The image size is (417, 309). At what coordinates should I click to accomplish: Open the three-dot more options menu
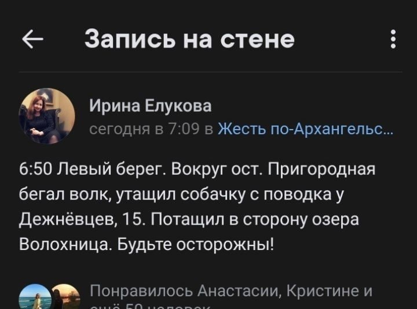pyautogui.click(x=393, y=39)
